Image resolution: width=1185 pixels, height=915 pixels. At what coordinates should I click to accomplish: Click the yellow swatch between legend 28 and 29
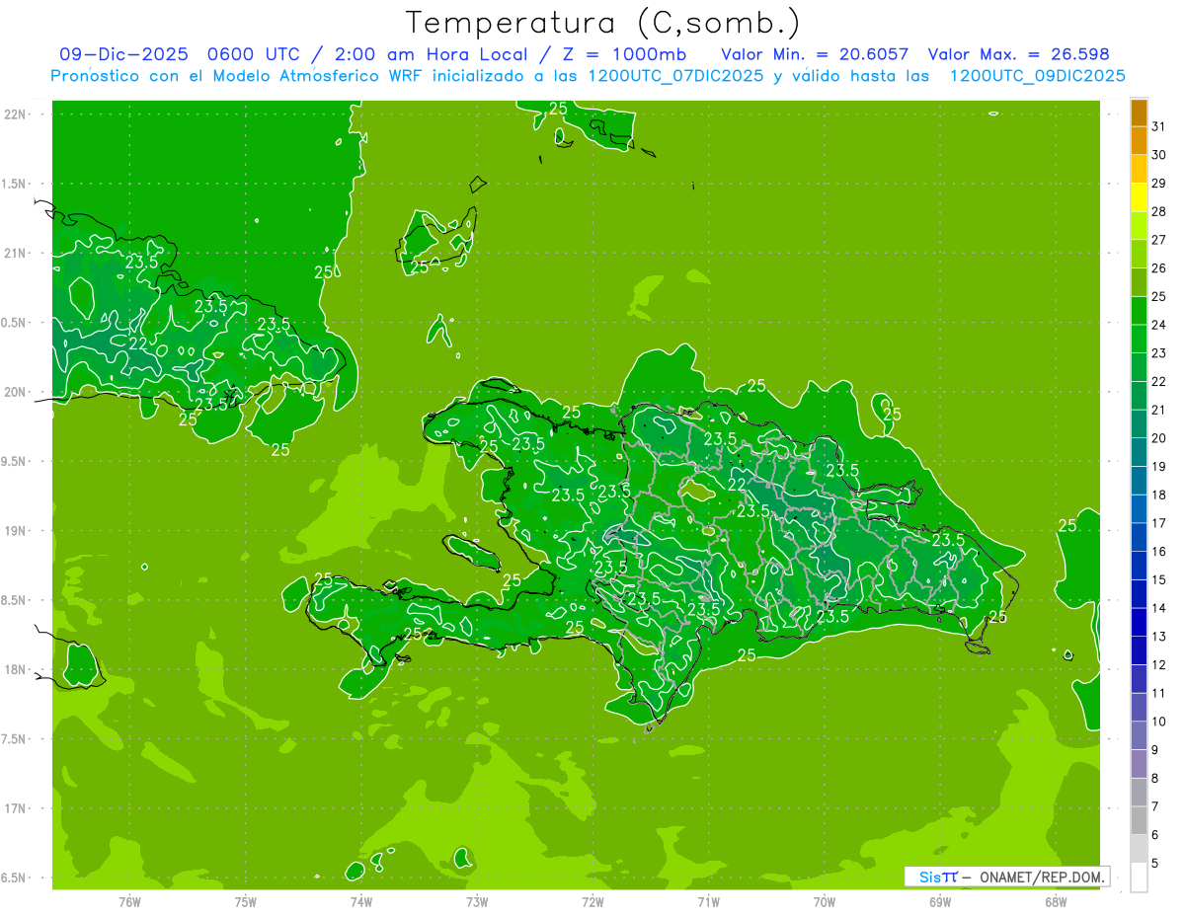tap(1139, 197)
